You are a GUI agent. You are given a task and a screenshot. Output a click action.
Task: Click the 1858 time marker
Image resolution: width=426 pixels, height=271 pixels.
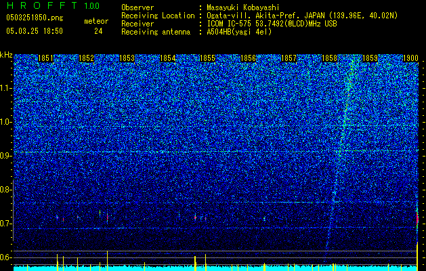[329, 58]
